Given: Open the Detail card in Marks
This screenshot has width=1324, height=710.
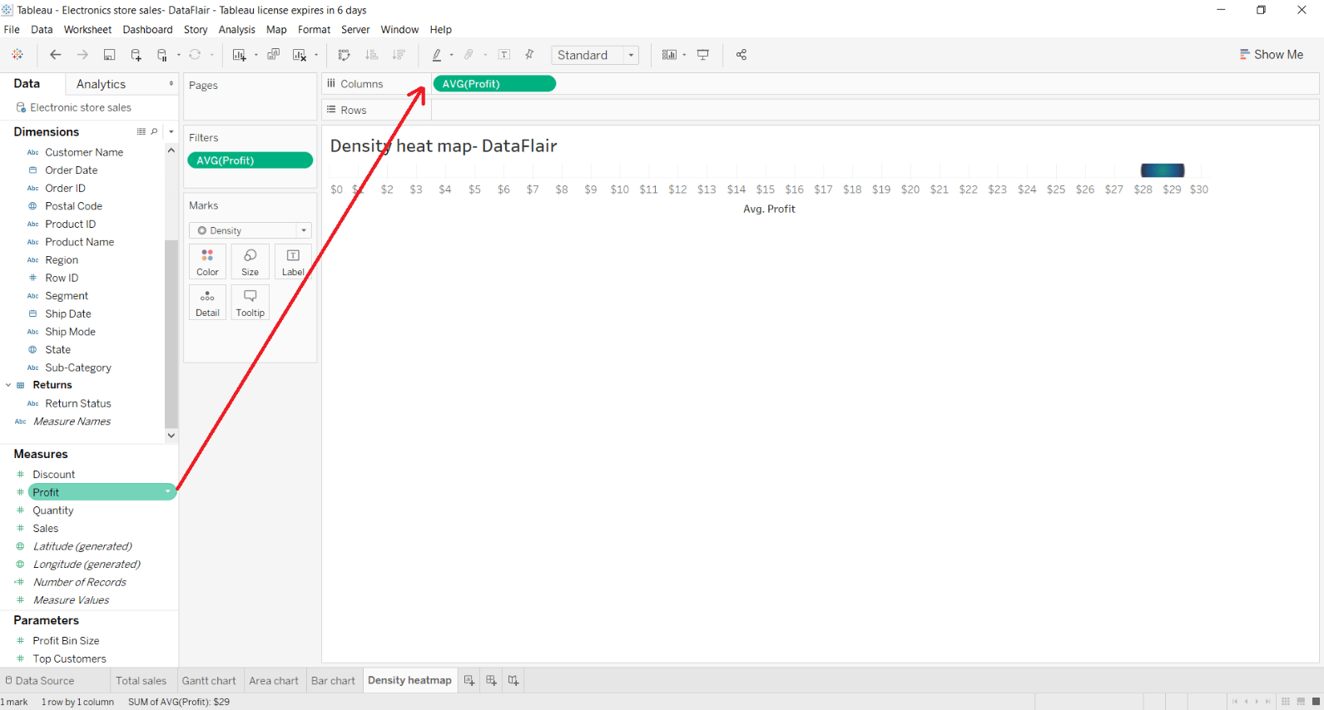Looking at the screenshot, I should point(207,303).
